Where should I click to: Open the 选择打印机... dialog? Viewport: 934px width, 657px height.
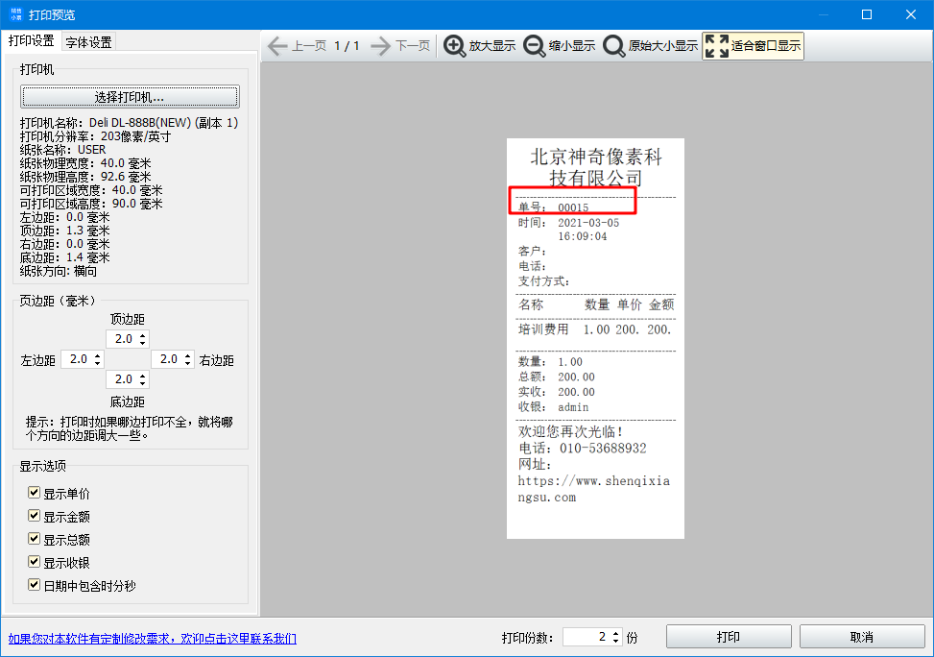click(x=130, y=97)
